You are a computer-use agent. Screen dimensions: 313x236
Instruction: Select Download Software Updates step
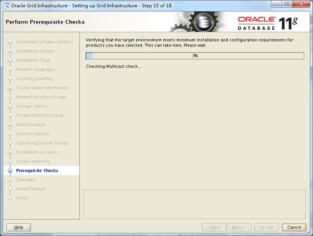click(44, 42)
